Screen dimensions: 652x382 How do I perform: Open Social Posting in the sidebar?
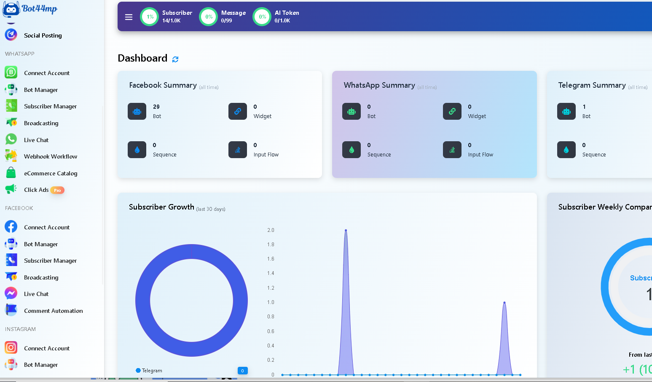(x=43, y=35)
